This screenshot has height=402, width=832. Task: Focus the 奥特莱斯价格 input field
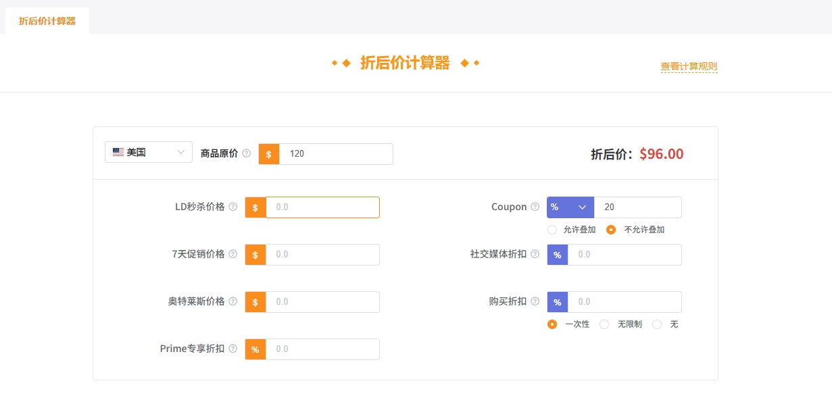(x=322, y=302)
